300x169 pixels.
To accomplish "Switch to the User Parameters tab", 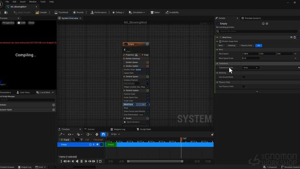I will click(x=23, y=92).
